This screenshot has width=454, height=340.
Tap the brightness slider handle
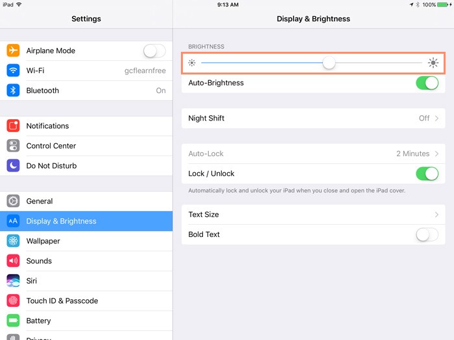point(329,63)
